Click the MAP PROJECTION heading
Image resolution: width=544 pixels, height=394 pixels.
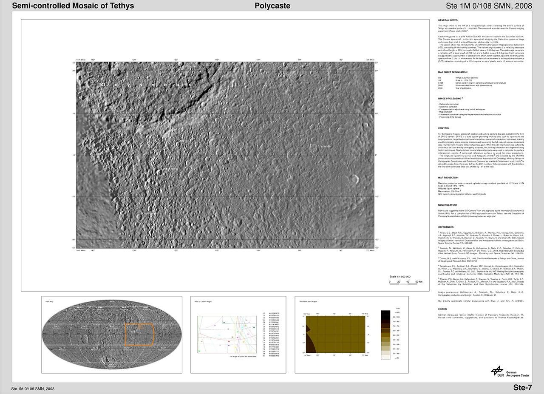pyautogui.click(x=448, y=178)
